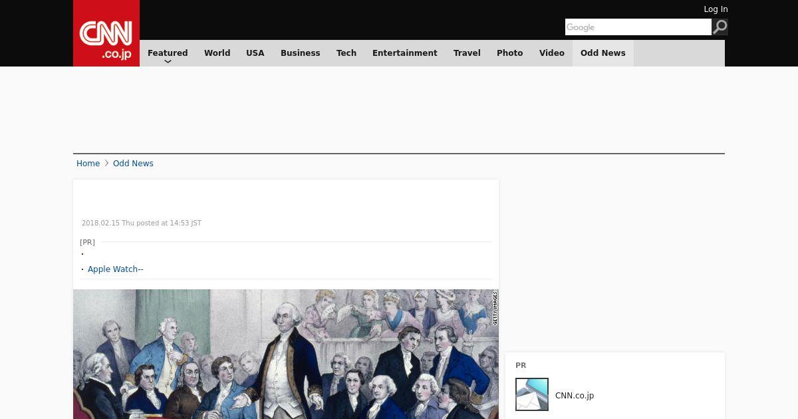
Task: Open the Tech section
Action: tap(346, 53)
